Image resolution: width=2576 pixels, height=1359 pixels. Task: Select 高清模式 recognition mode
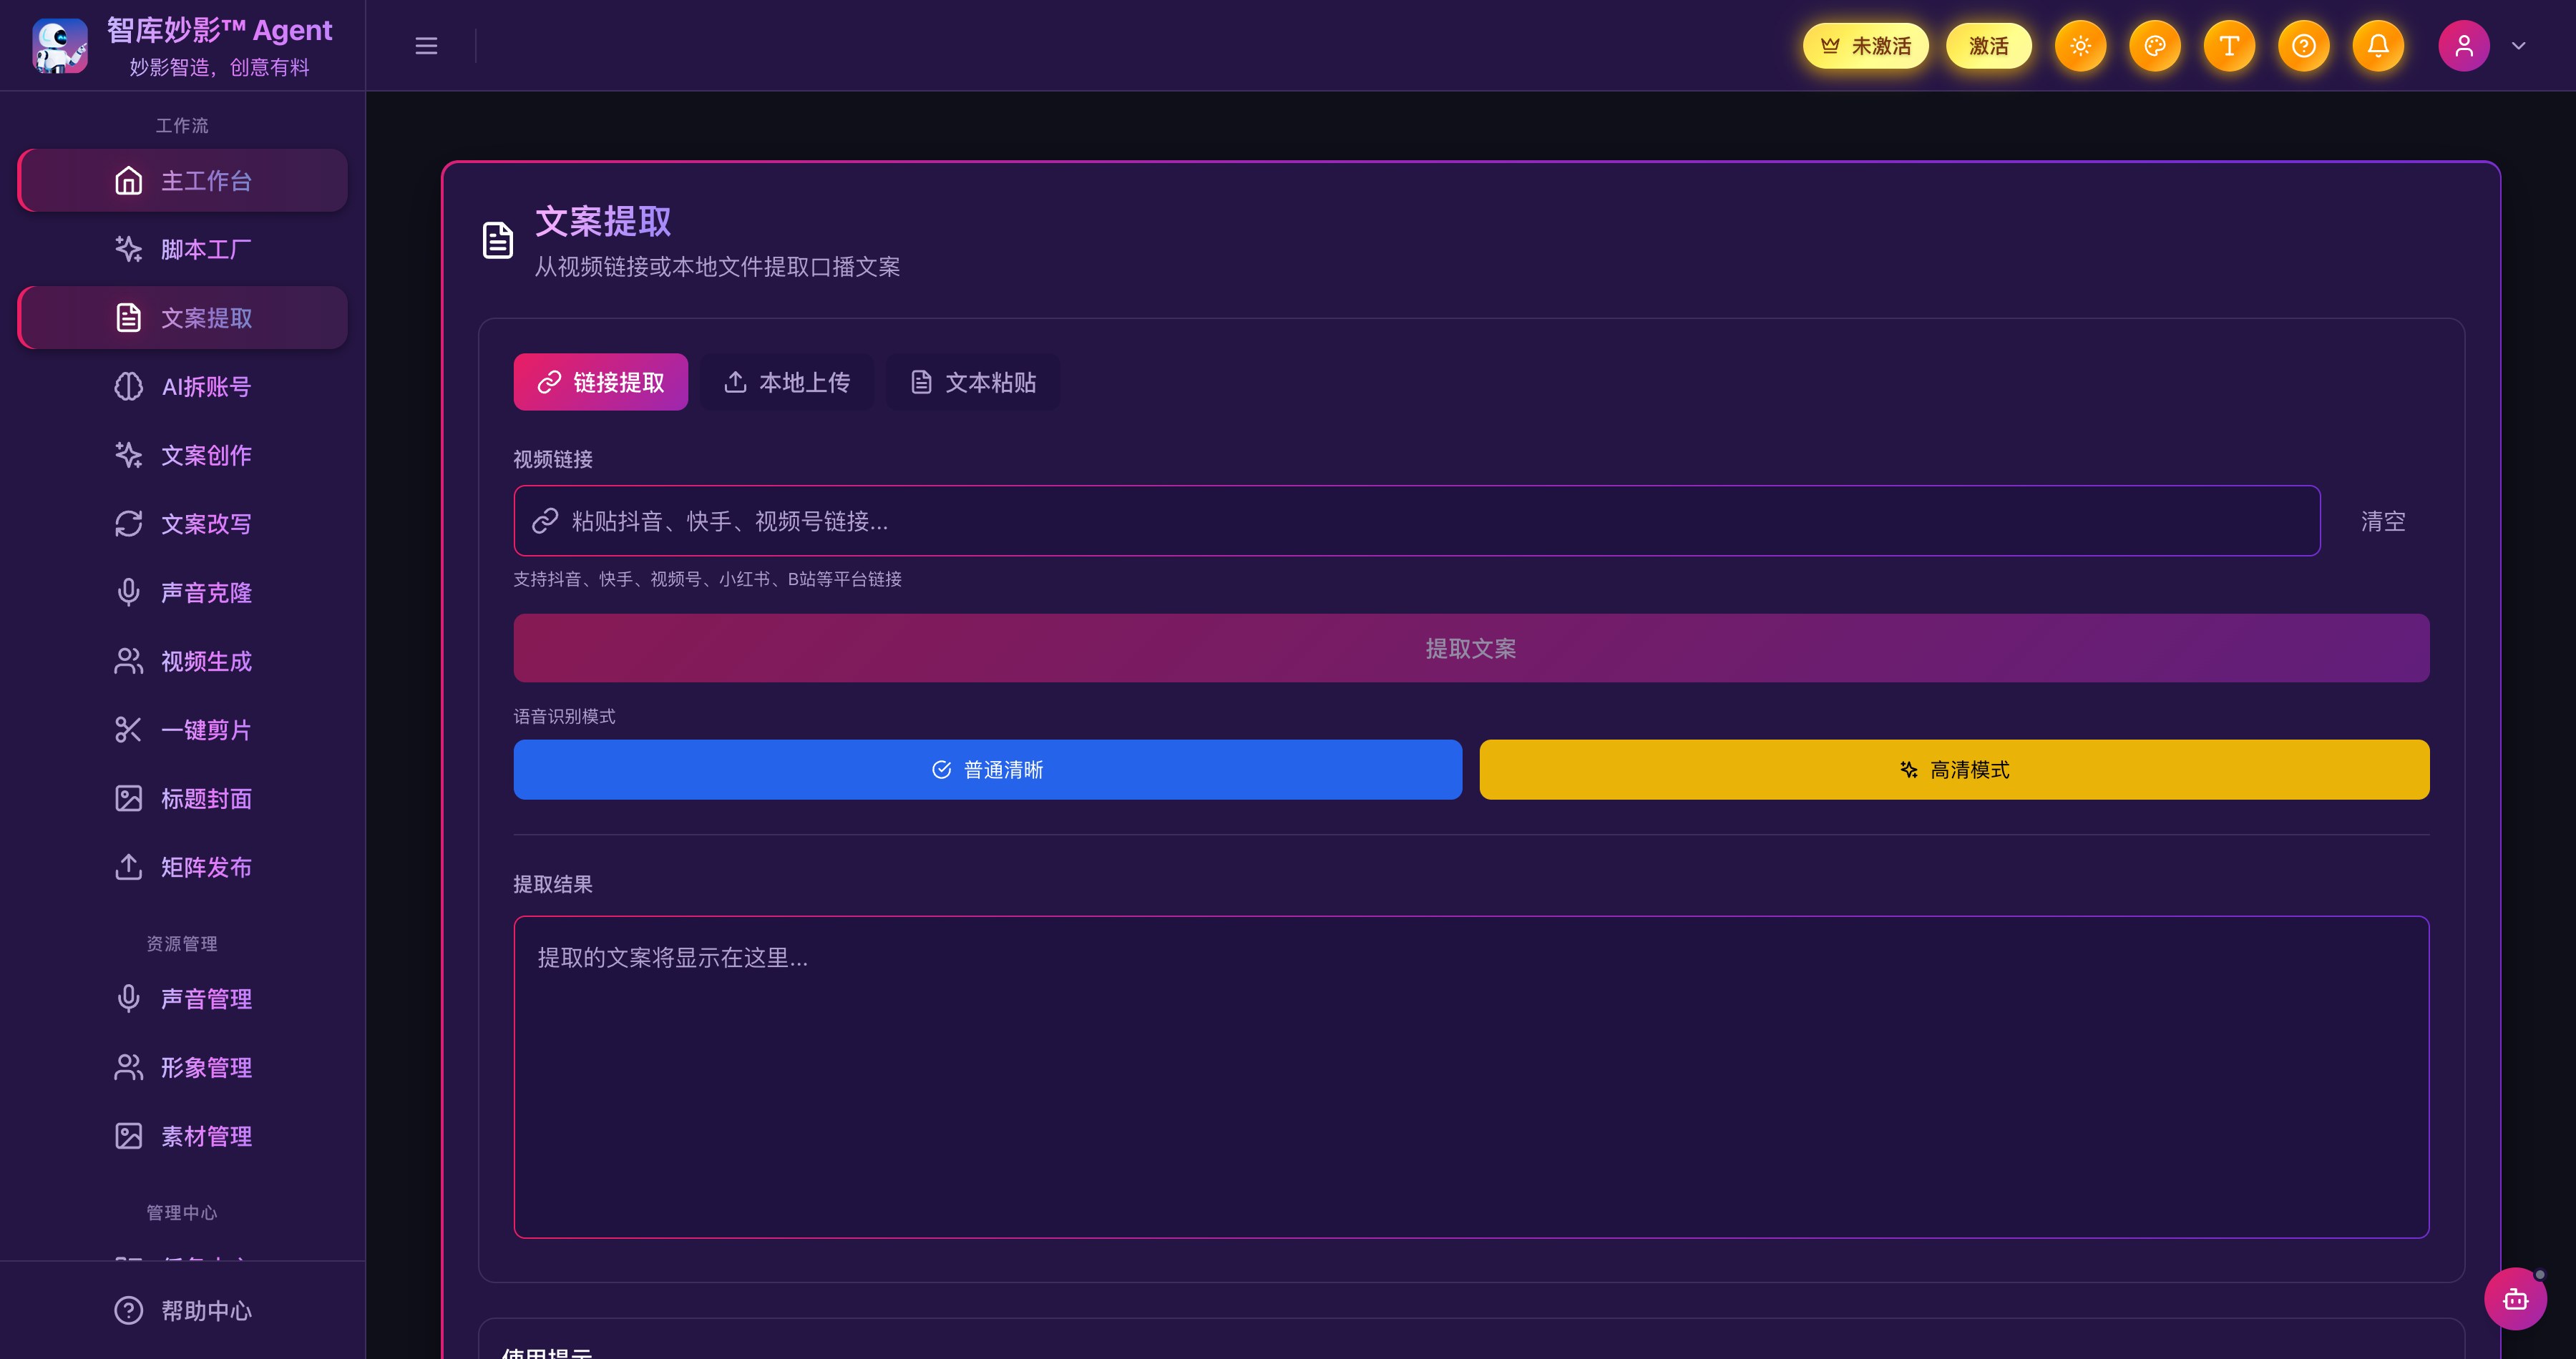pyautogui.click(x=1955, y=770)
